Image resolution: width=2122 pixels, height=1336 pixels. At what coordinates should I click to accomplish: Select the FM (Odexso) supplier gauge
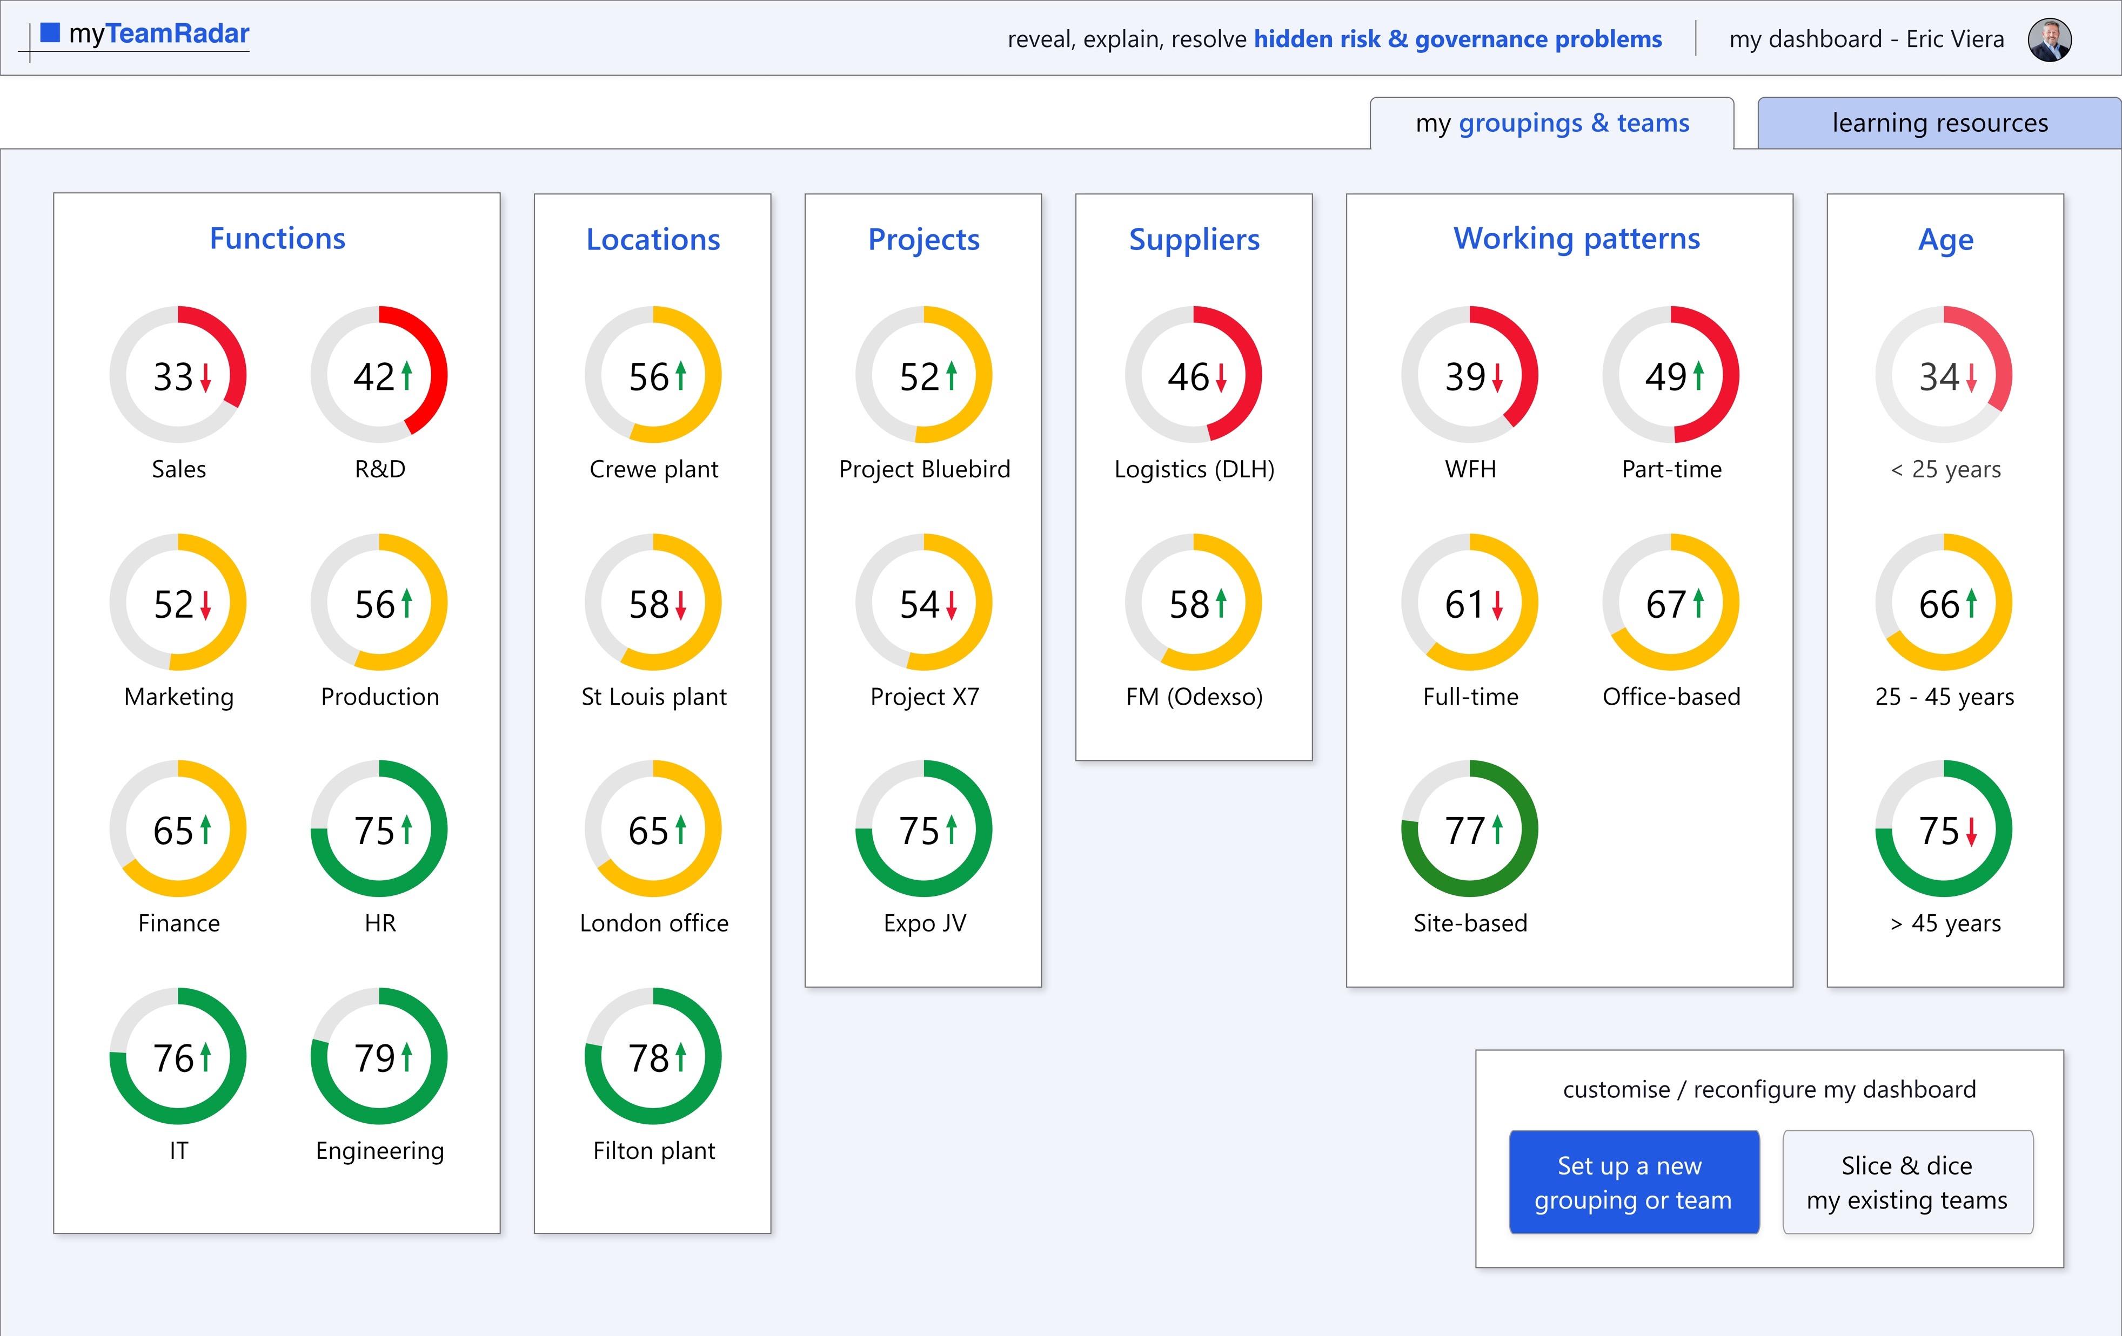coord(1193,603)
